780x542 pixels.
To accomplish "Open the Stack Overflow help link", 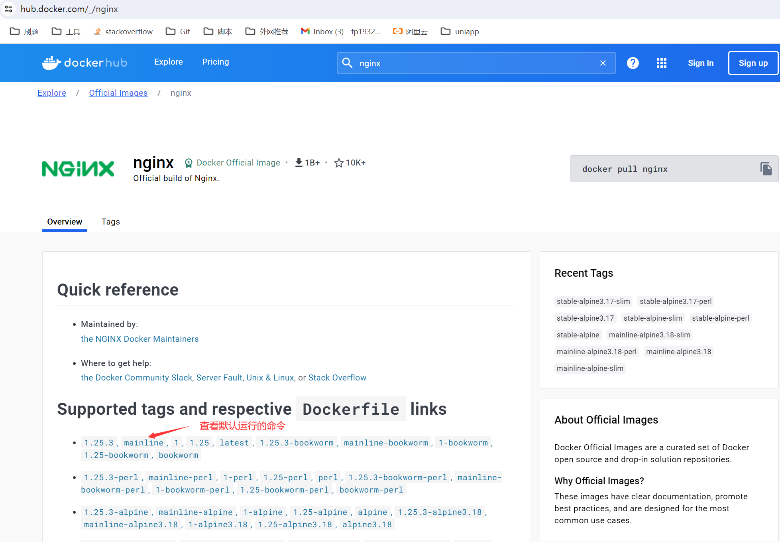I will [337, 378].
